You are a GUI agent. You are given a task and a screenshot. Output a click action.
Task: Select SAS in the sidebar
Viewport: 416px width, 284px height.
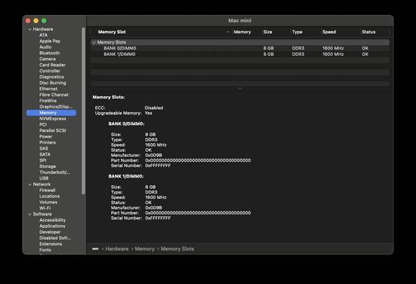(x=44, y=149)
